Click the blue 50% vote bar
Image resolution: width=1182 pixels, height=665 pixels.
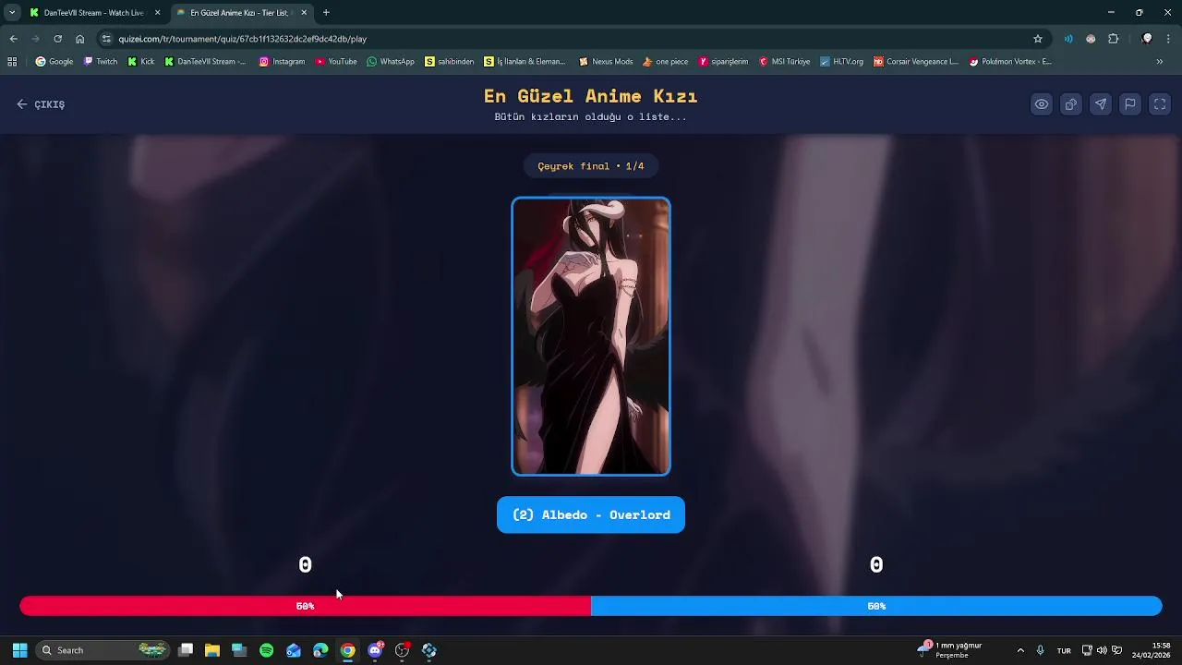pos(876,606)
